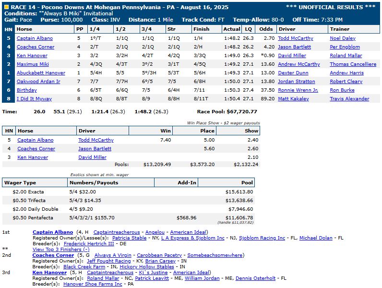Screen dimensions: 382x288
Task: Open owner Patricia Stable link
Action: tap(129, 238)
